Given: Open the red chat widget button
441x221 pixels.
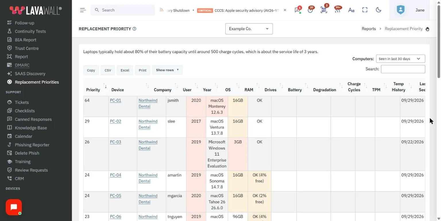Looking at the screenshot, I should [x=14, y=207].
